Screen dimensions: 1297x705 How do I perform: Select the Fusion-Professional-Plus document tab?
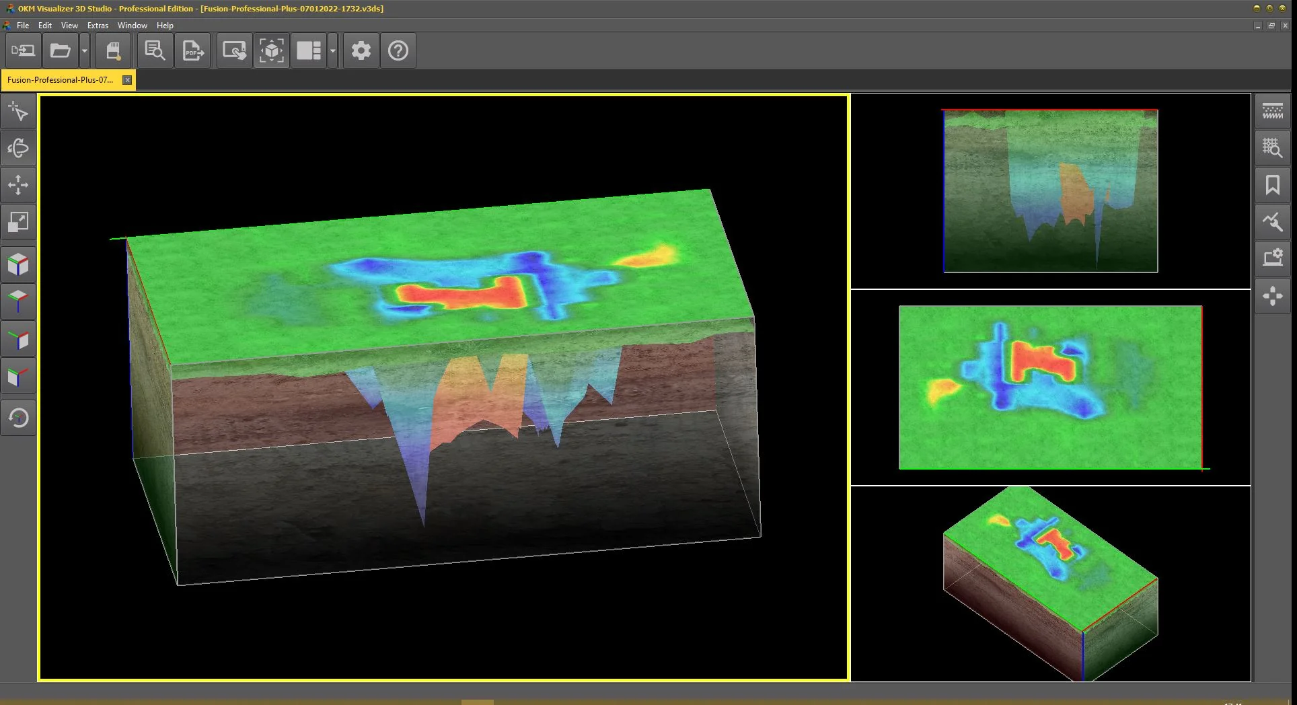click(x=61, y=79)
